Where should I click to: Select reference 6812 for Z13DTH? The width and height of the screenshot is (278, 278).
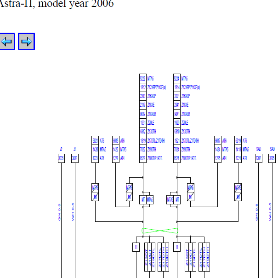(x=143, y=132)
